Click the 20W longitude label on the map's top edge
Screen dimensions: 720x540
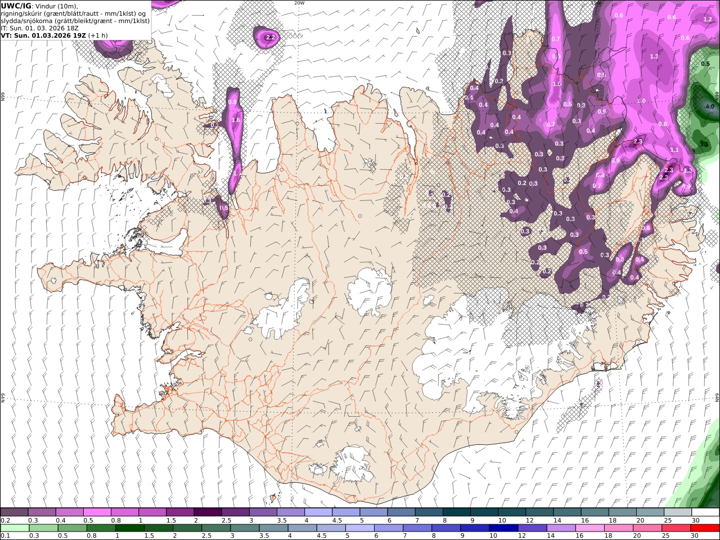coord(300,3)
